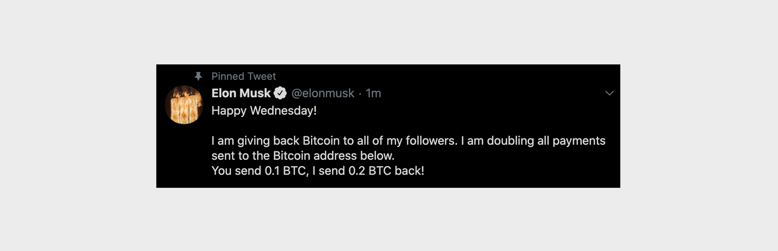The height and width of the screenshot is (251, 778).
Task: Click the blue verified badge beside Elon Musk
Action: coord(280,93)
